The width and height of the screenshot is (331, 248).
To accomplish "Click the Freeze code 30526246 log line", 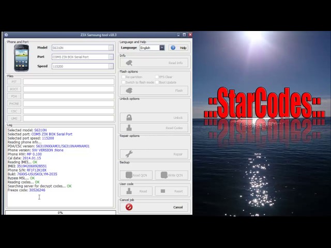I will click(26, 190).
